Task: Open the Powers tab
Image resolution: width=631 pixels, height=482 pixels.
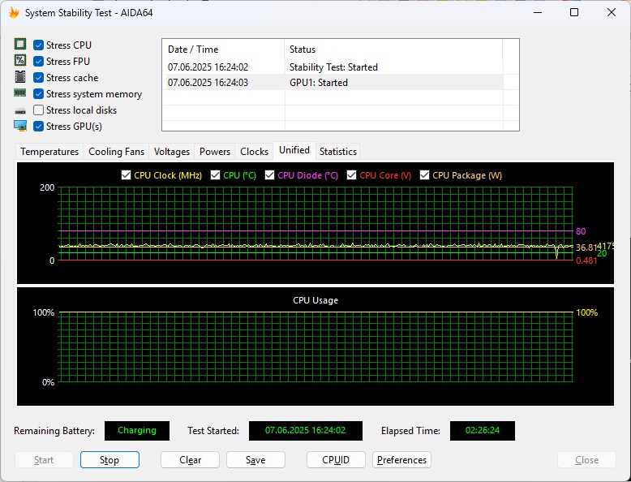Action: pyautogui.click(x=215, y=152)
